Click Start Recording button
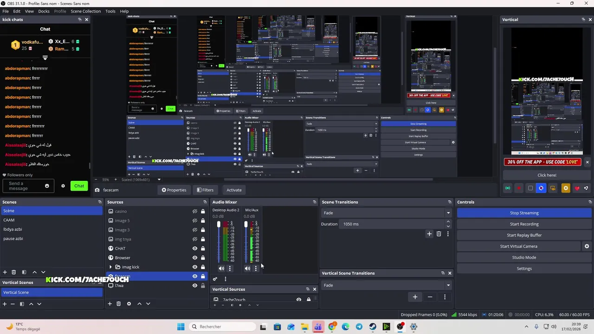Screen dimensions: 594x334 (x=524, y=224)
